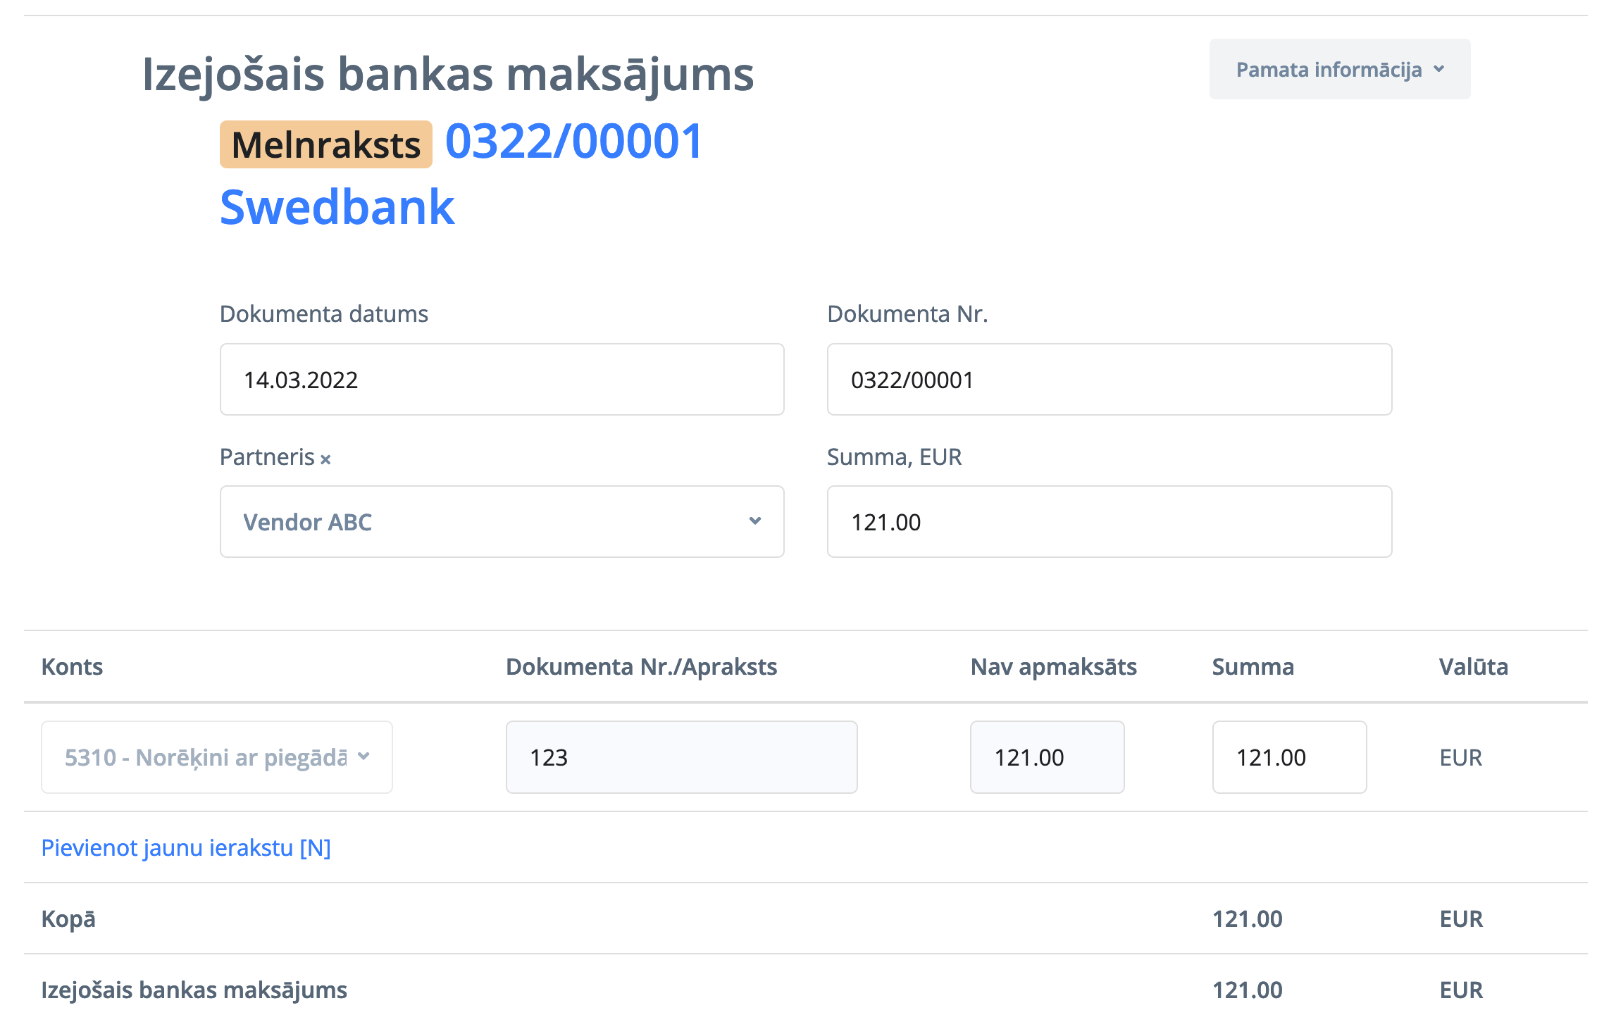Image resolution: width=1616 pixels, height=1034 pixels.
Task: Clear the partner using the × icon
Action: (325, 459)
